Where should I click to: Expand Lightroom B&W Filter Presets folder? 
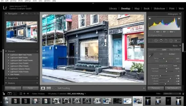coord(9,55)
